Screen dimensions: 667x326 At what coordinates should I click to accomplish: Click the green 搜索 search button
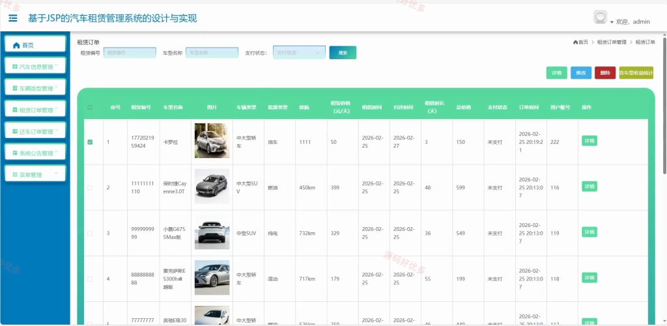(x=343, y=53)
